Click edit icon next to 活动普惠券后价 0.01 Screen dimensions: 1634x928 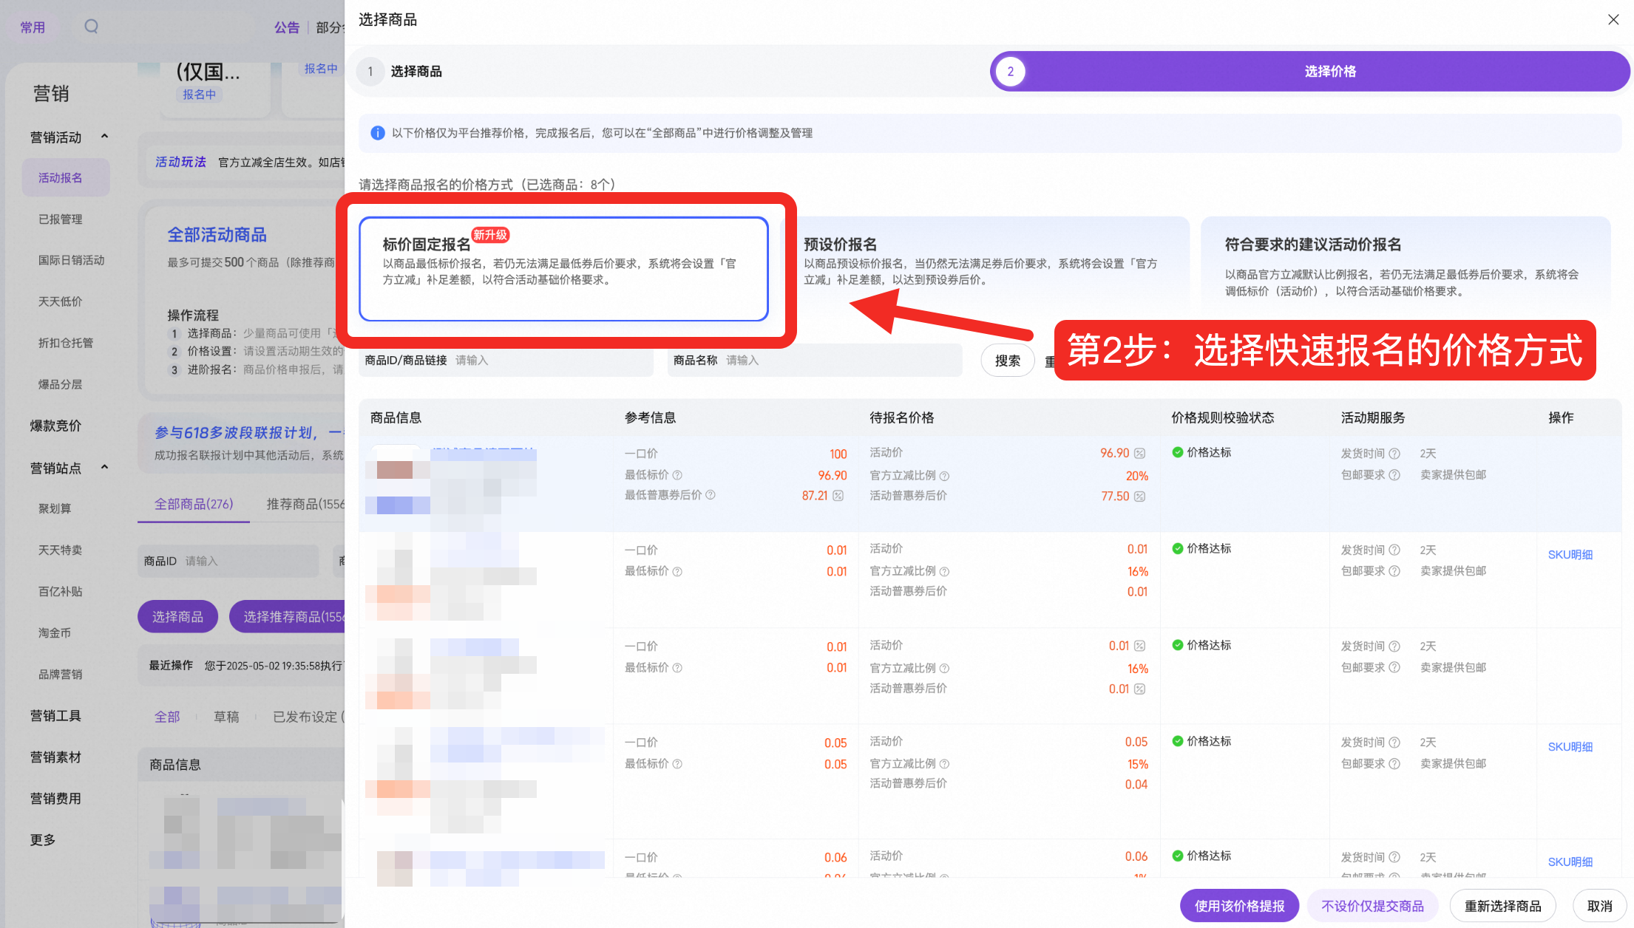click(x=1139, y=689)
